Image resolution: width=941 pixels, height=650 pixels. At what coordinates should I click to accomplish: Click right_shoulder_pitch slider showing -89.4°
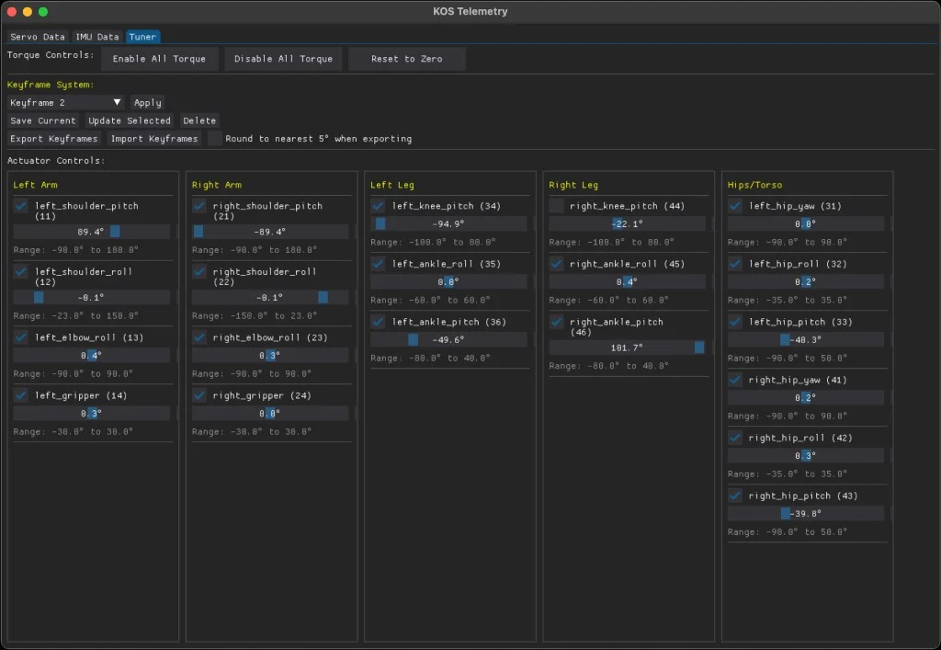click(x=270, y=232)
